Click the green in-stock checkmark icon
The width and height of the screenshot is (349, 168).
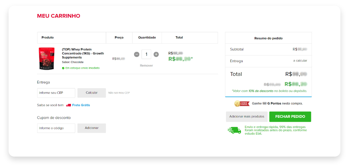(63, 68)
